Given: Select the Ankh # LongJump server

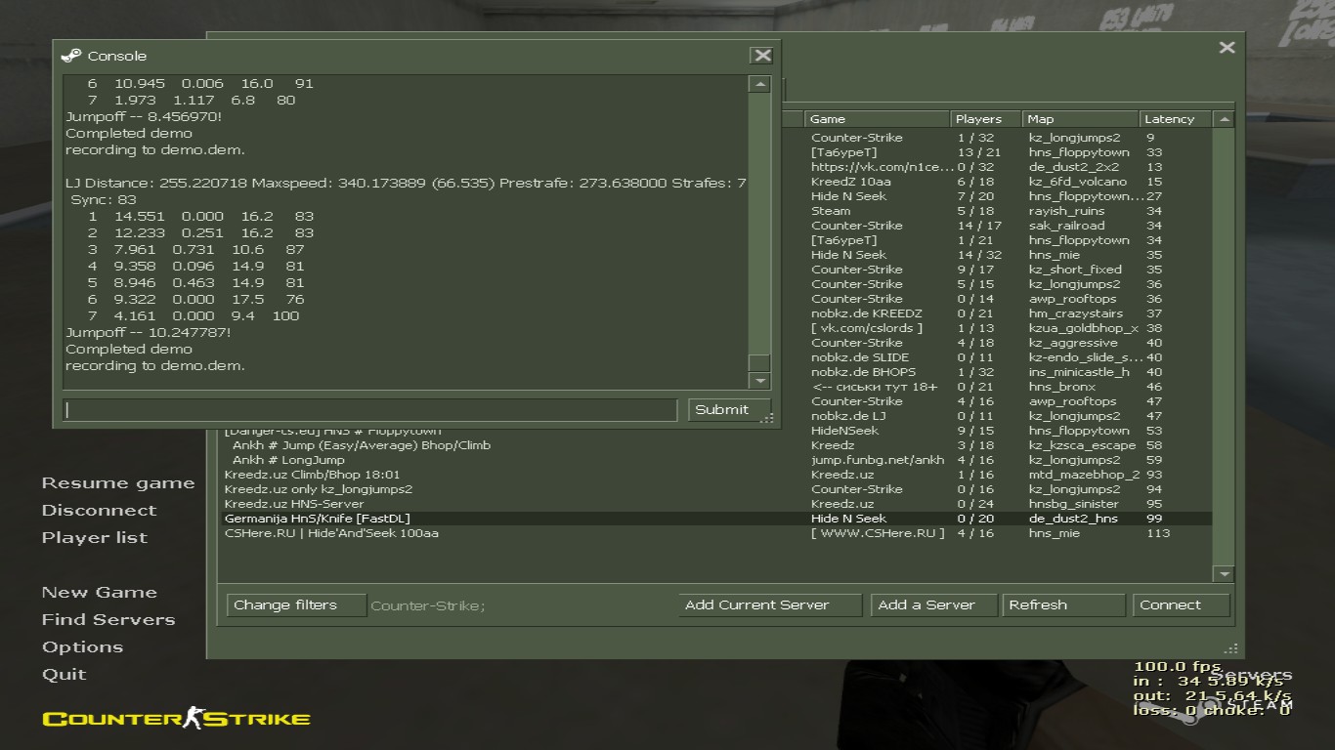Looking at the screenshot, I should 714,460.
